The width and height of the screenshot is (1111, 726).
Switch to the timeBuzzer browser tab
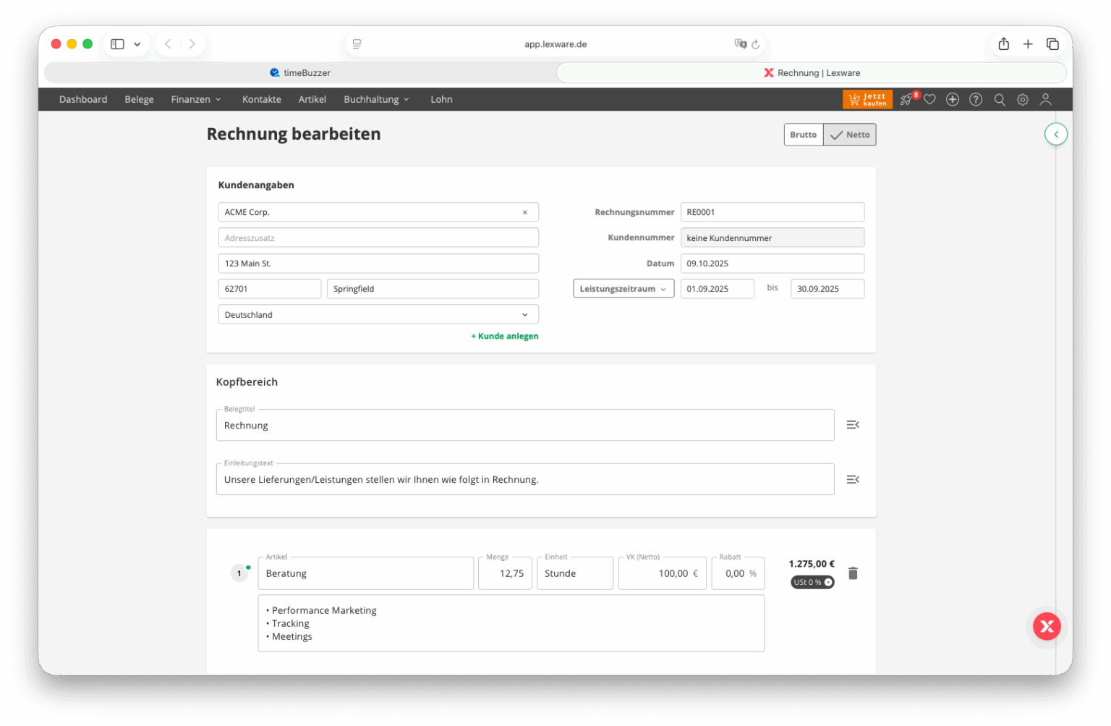point(300,73)
